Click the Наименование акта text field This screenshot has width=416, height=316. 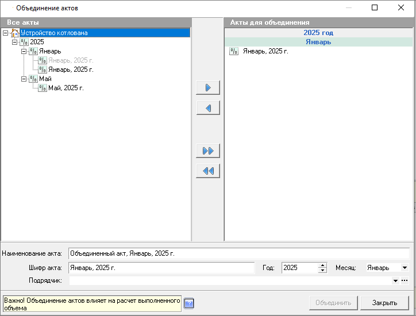click(238, 253)
